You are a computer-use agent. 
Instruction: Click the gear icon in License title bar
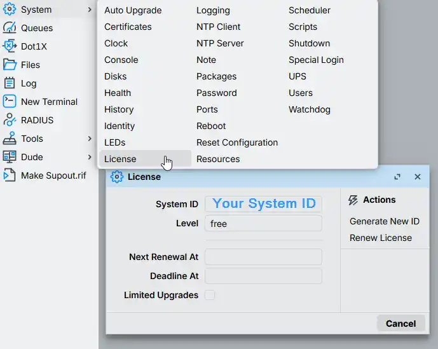(x=117, y=177)
